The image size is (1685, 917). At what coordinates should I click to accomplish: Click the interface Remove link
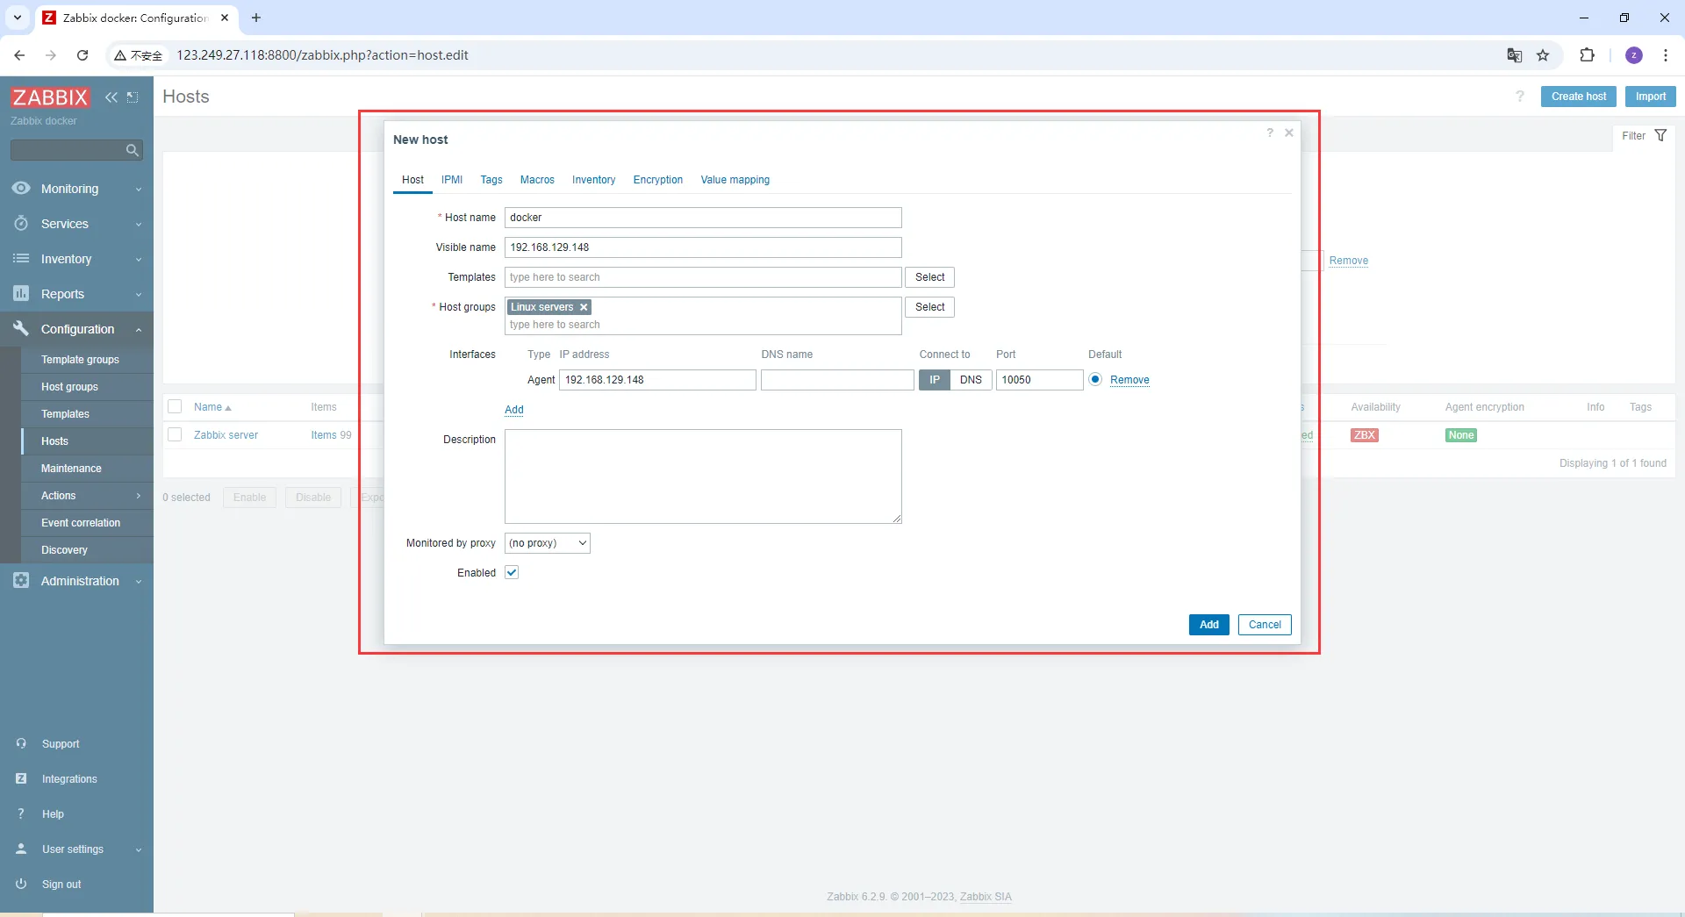click(1129, 380)
